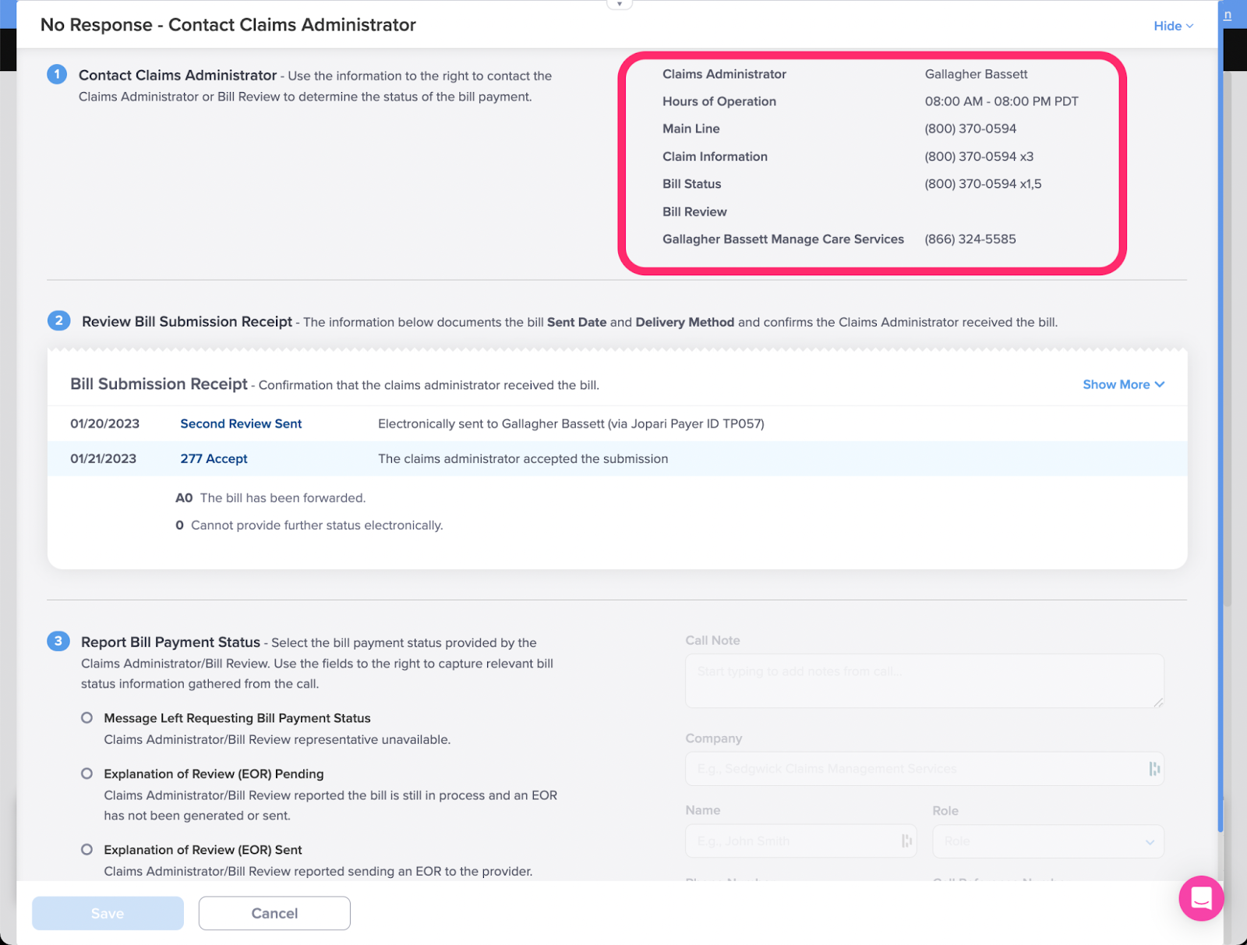The width and height of the screenshot is (1247, 945).
Task: Click the 01/20/2023 receipt date
Action: (x=104, y=423)
